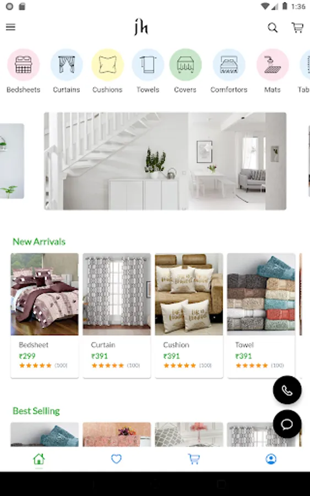View the Bedsheet ₹299 product card
This screenshot has width=310, height=496.
coord(45,315)
